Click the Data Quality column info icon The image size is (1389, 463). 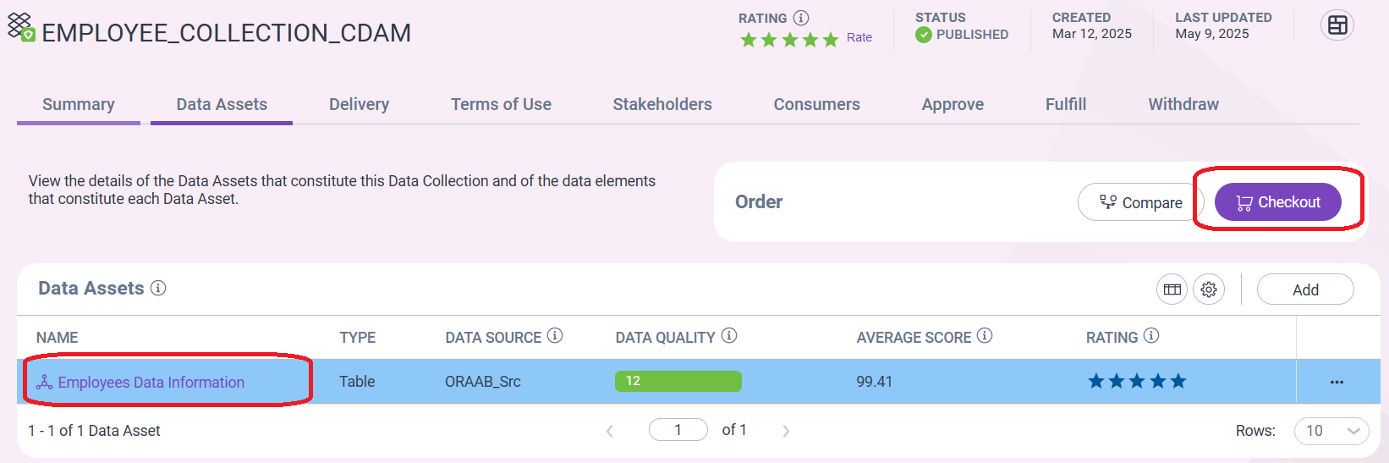[x=729, y=336]
